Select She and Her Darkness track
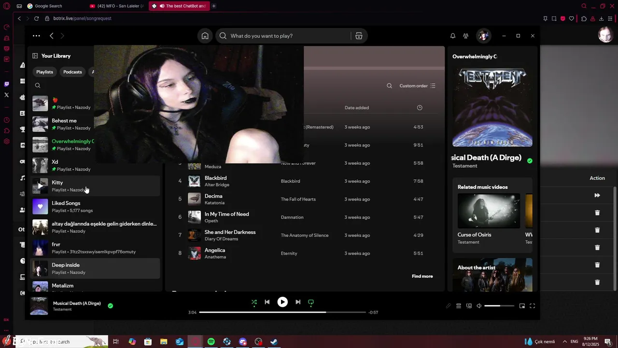Image resolution: width=618 pixels, height=348 pixels. point(230,232)
